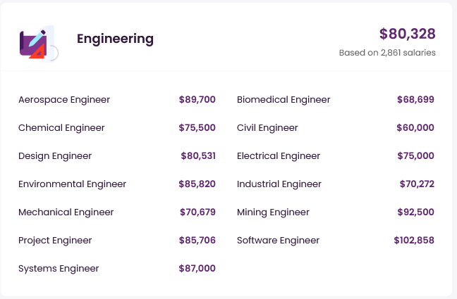The height and width of the screenshot is (299, 457).
Task: Open Electrical Engineer salary details
Action: point(279,156)
